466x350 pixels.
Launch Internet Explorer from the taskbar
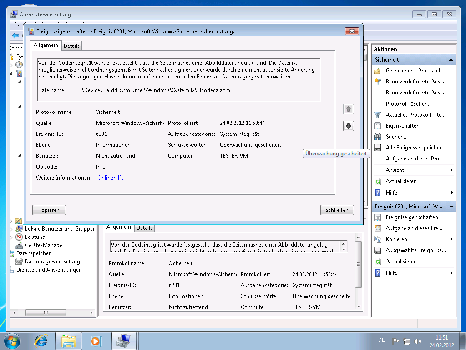click(x=41, y=340)
